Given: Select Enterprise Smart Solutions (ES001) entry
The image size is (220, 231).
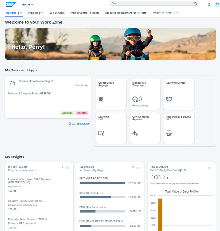Looking at the screenshot, I should 28,223.
